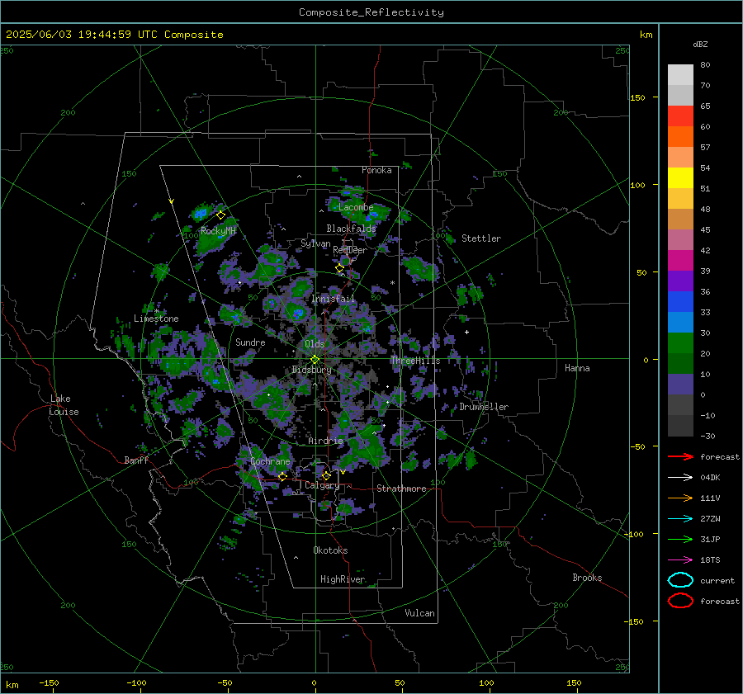Click the RedDeer city label
This screenshot has height=694, width=743.
point(350,250)
